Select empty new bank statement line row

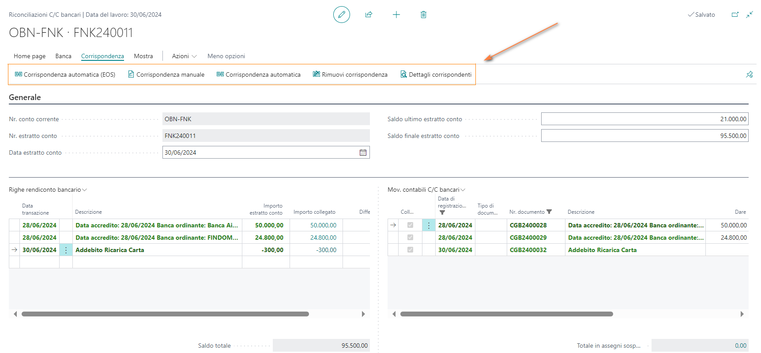pos(189,262)
